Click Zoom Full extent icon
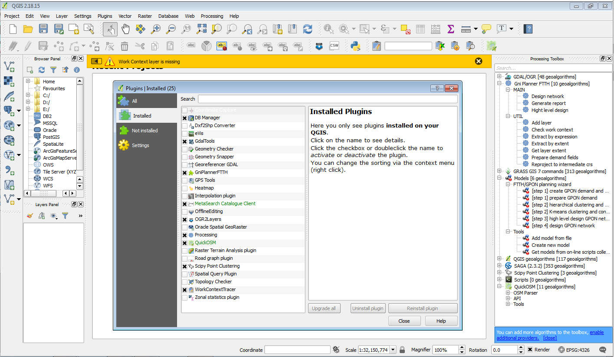614x357 pixels. point(201,29)
